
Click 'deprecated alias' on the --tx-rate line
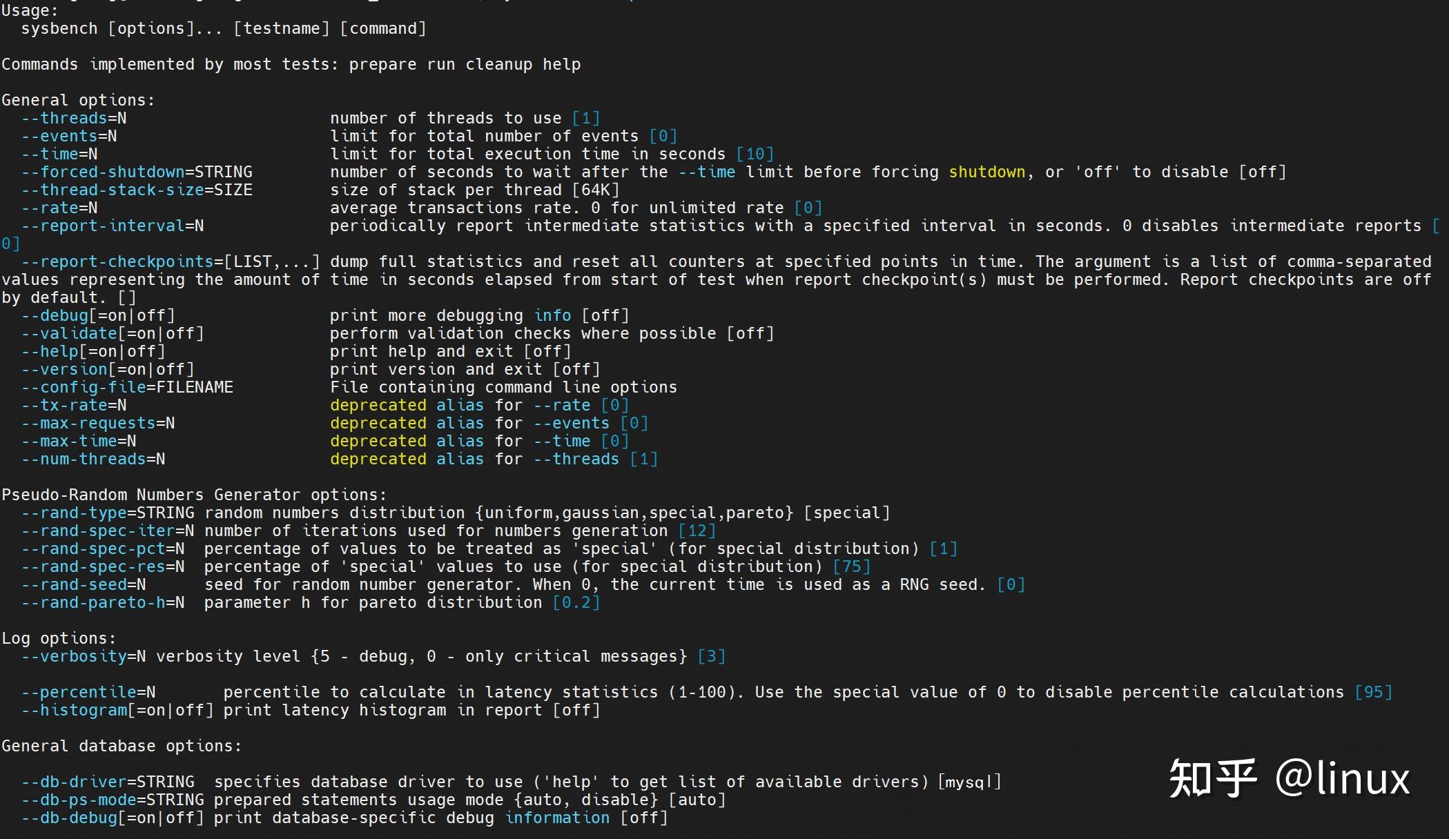coord(407,405)
